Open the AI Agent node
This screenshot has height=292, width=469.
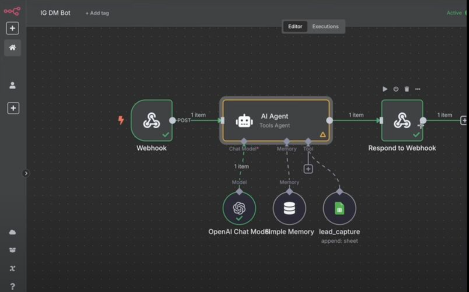click(275, 120)
